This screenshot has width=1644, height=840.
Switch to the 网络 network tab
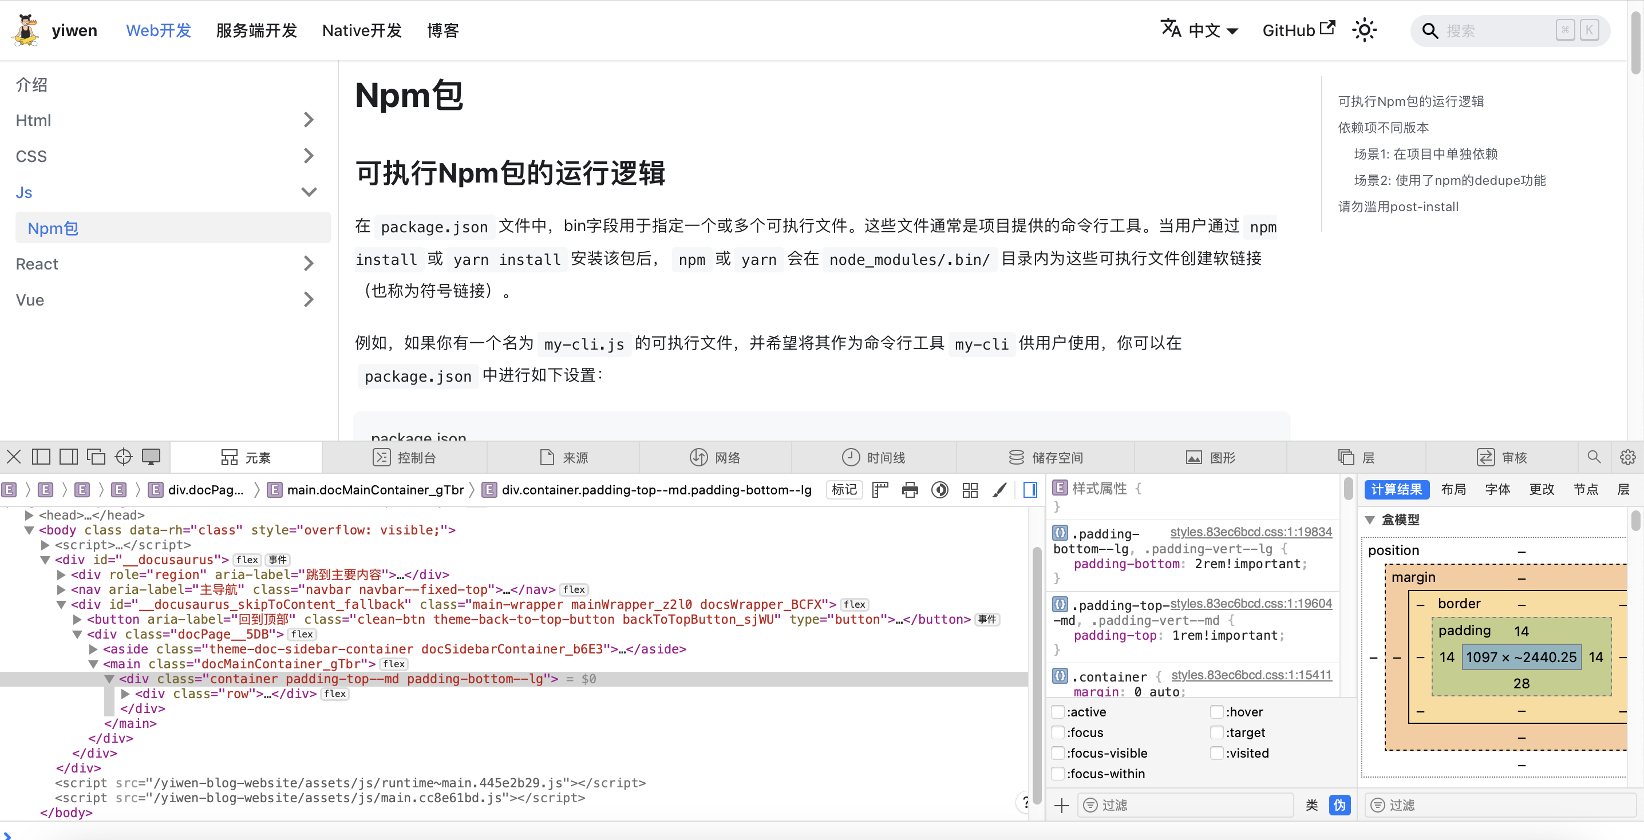tap(716, 457)
